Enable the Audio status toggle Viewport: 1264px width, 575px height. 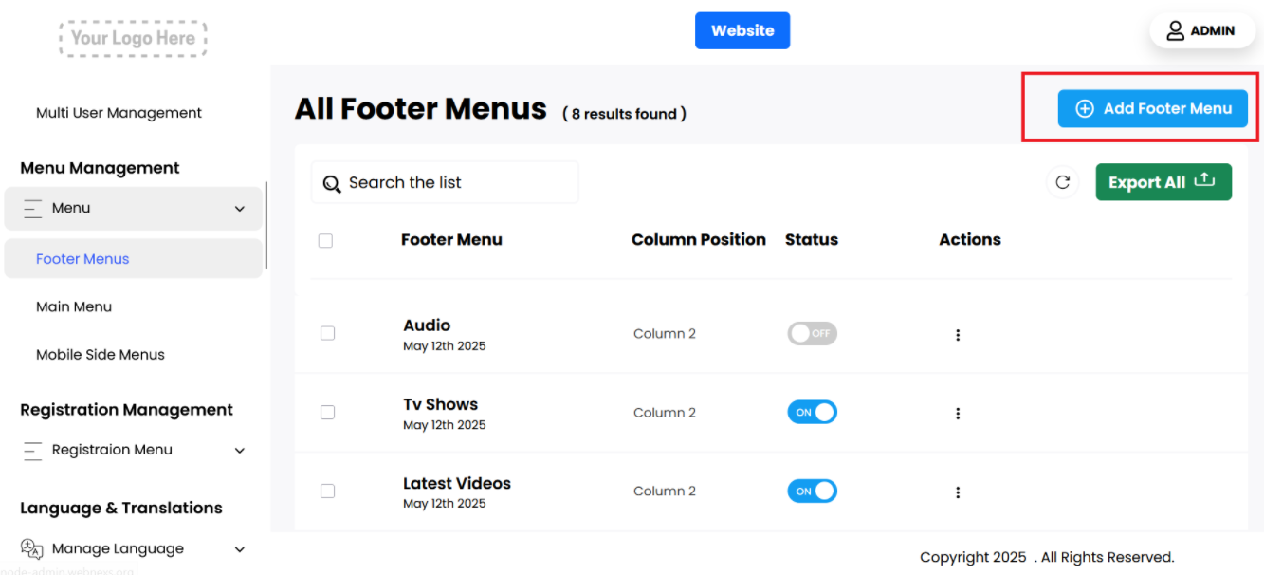coord(812,334)
